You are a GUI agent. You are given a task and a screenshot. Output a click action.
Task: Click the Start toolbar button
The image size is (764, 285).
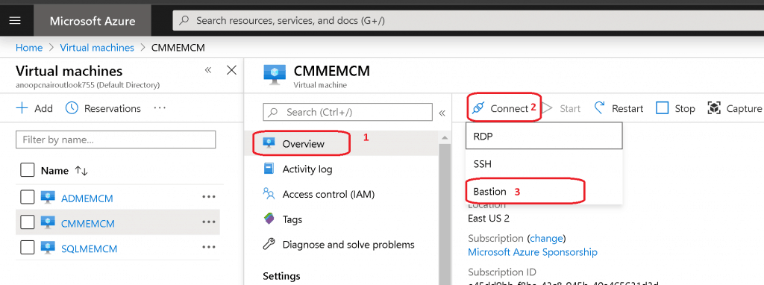tap(562, 108)
